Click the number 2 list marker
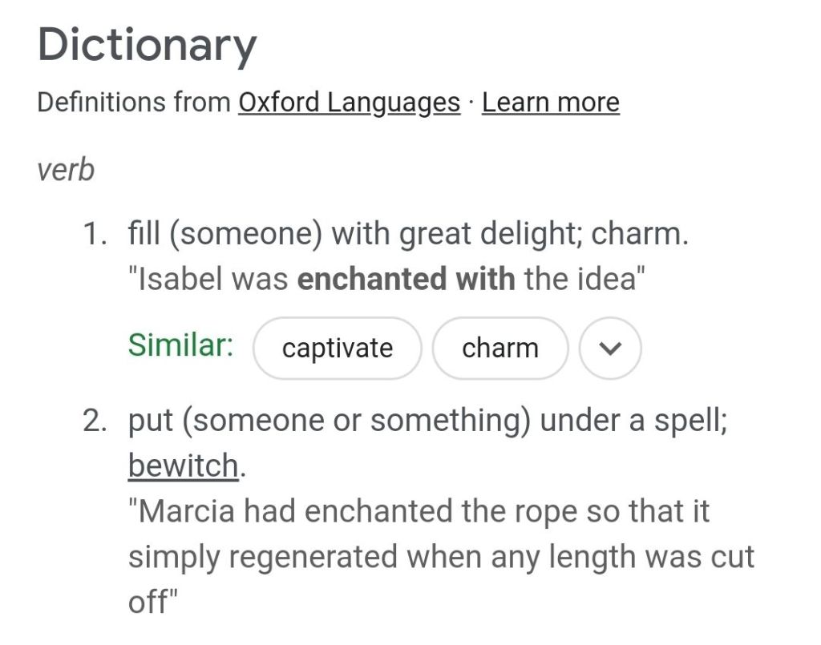 click(96, 421)
